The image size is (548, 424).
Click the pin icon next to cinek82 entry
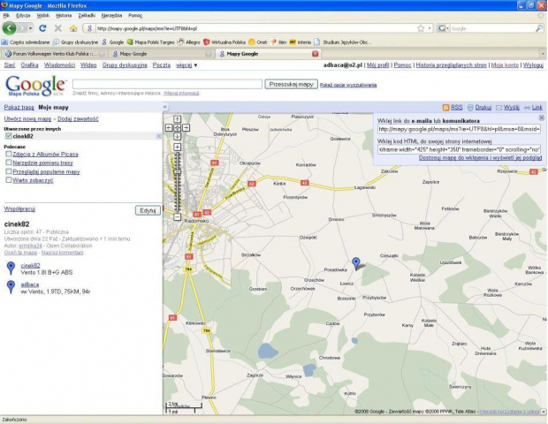pyautogui.click(x=11, y=269)
